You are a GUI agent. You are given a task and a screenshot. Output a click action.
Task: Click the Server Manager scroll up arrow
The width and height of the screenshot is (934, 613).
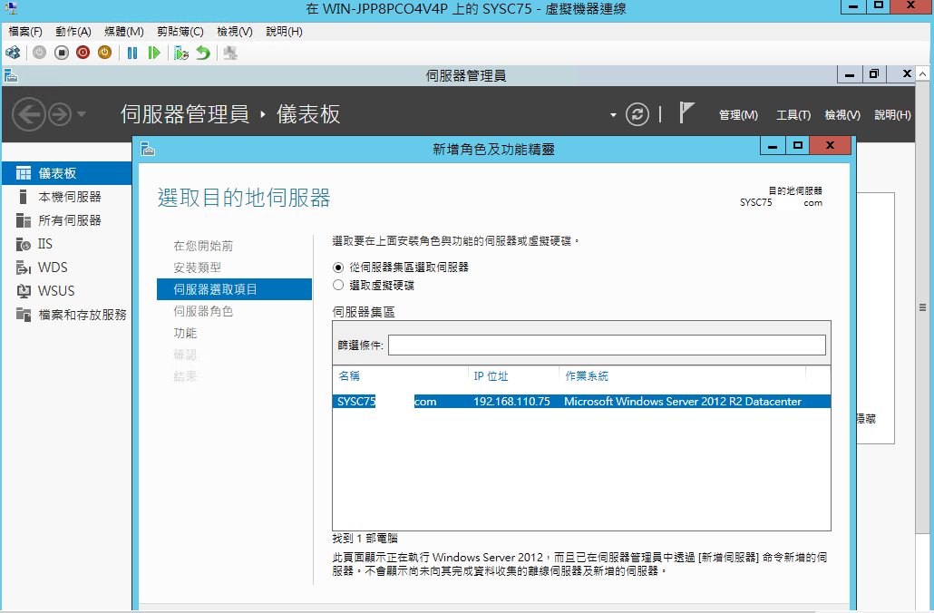tap(922, 73)
